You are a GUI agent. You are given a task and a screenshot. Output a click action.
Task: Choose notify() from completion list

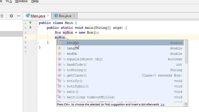120,81
